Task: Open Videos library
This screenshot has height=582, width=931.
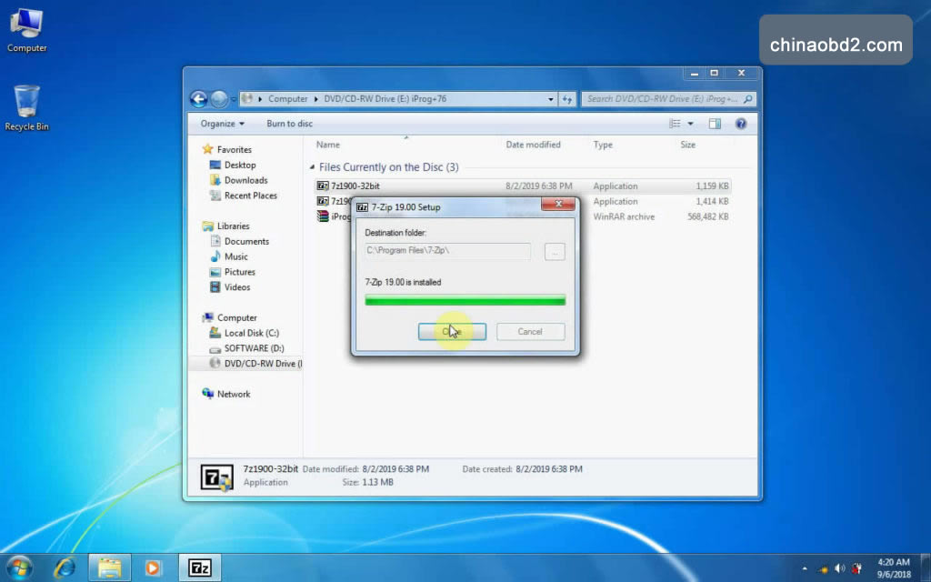Action: 237,286
